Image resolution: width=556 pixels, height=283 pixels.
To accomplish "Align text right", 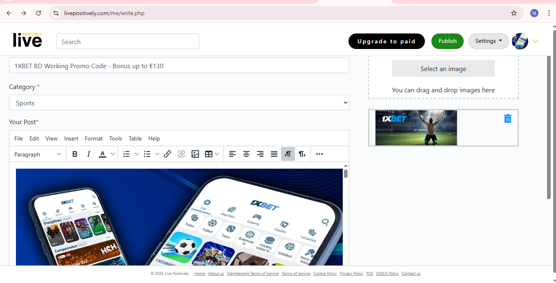I will 260,154.
